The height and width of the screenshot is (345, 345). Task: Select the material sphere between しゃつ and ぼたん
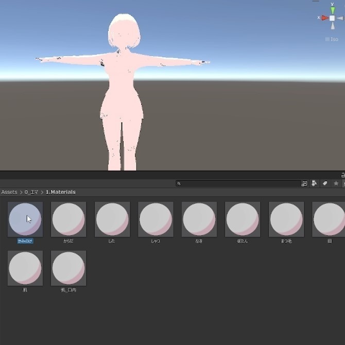(x=199, y=219)
